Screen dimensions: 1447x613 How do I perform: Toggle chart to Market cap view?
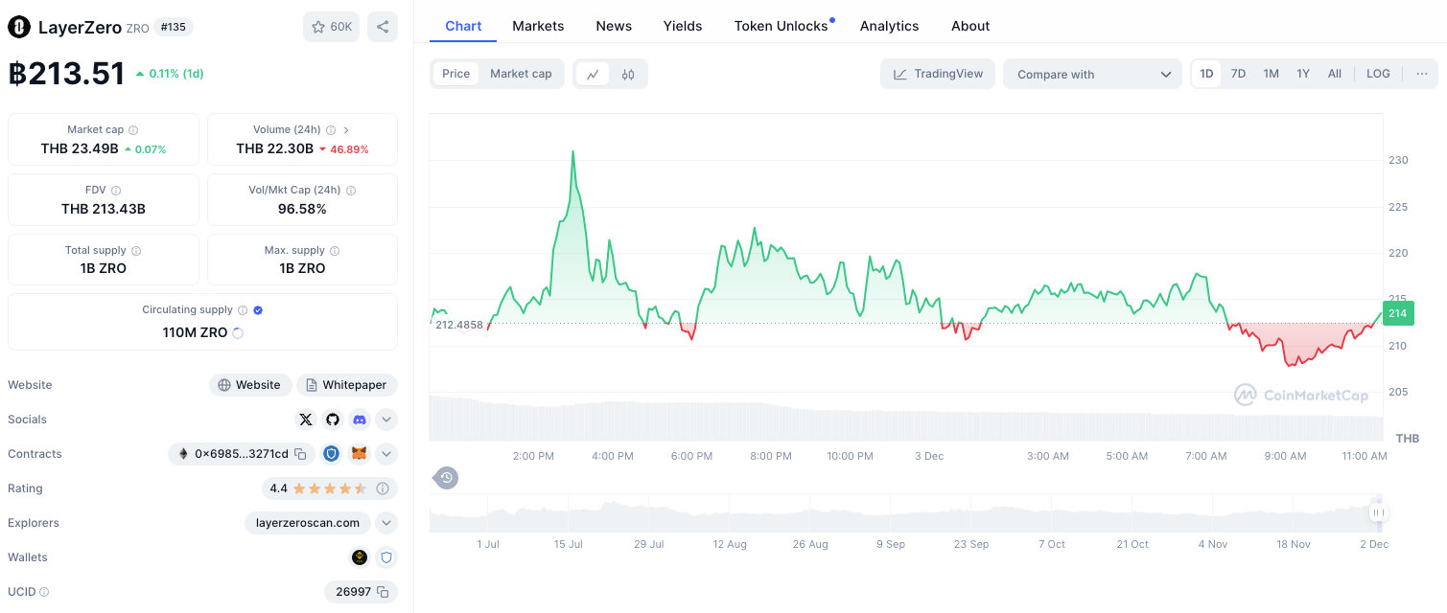521,74
